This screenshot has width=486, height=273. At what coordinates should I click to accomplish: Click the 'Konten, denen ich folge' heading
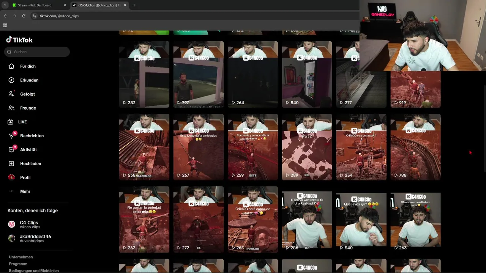tap(33, 210)
